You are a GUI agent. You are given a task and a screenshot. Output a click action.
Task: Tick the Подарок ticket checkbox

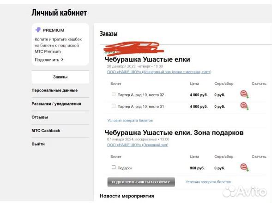point(114,167)
